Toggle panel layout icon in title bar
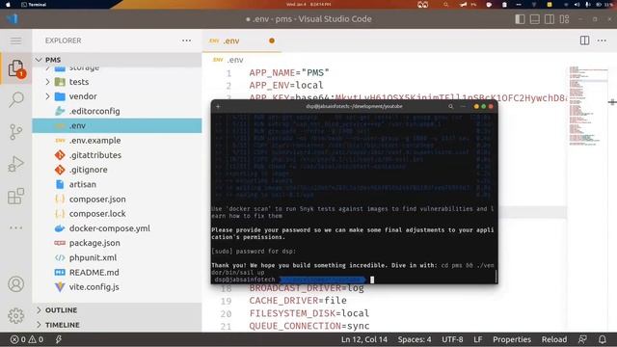Viewport: 617px width, 347px height. pos(535,19)
